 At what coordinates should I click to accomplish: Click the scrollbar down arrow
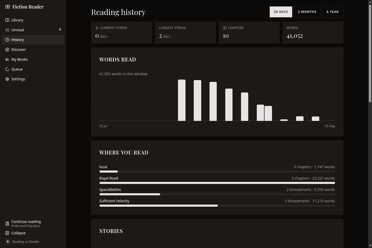click(370, 246)
